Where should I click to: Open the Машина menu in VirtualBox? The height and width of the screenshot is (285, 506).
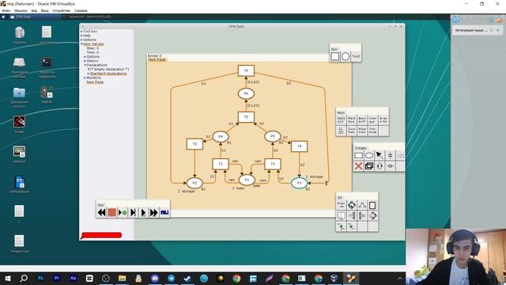(21, 10)
